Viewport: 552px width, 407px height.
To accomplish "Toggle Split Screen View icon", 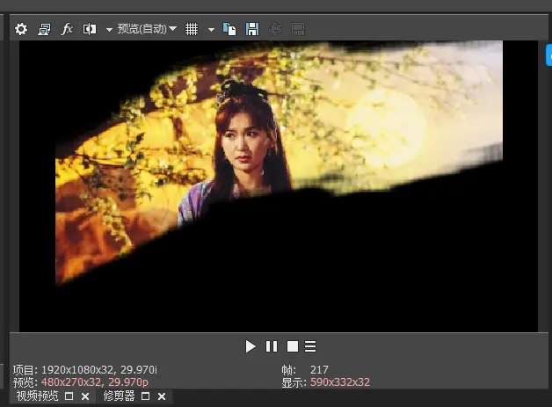I will tap(90, 29).
